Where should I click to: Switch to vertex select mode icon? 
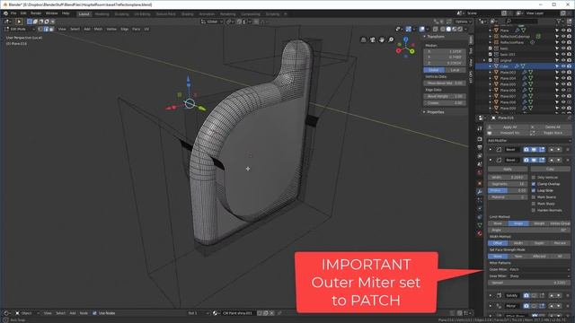pyautogui.click(x=40, y=29)
